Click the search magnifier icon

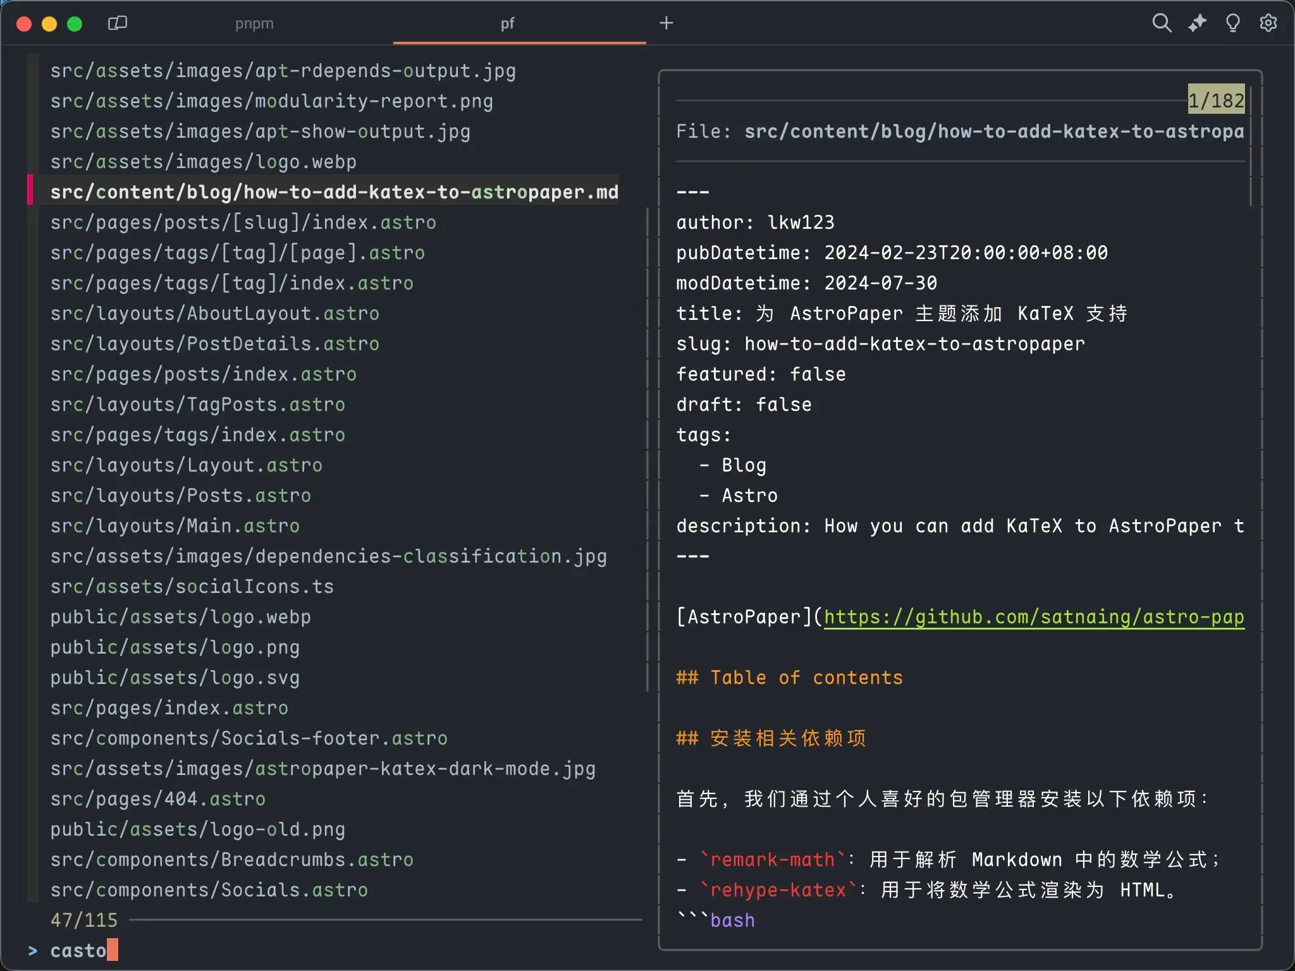coord(1162,23)
